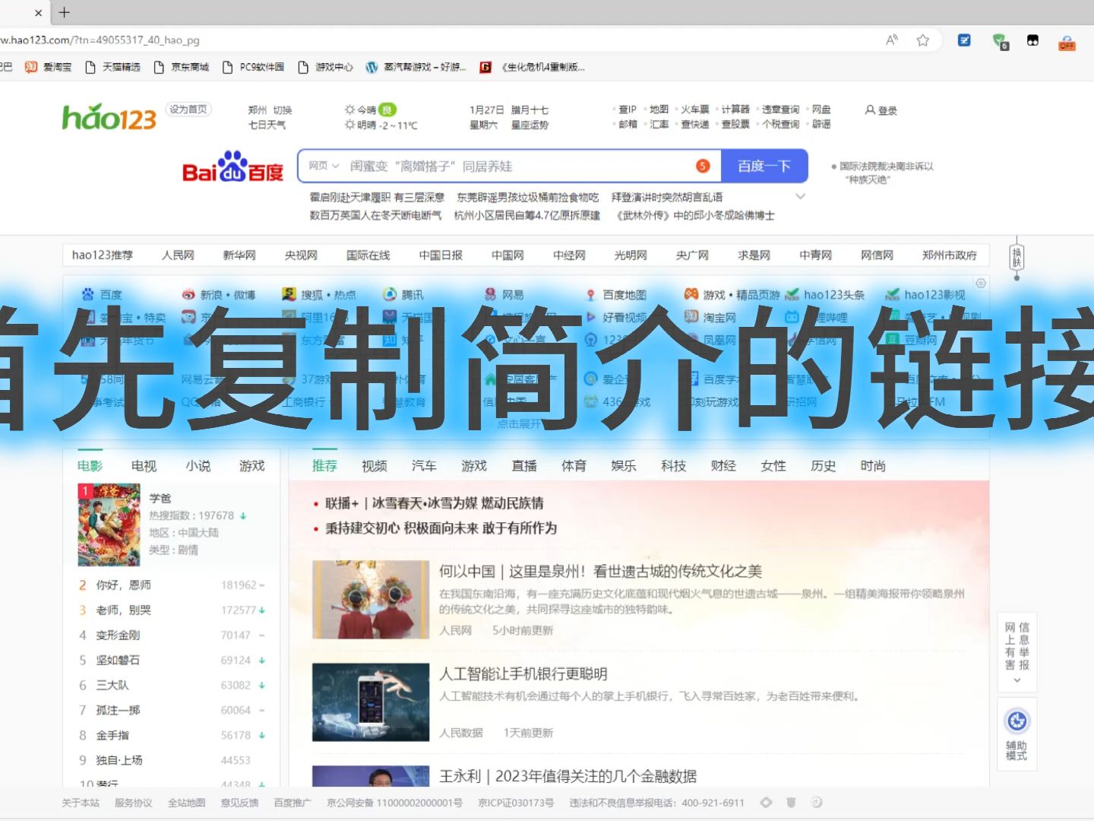
Task: Close the current browser tab
Action: 39,13
